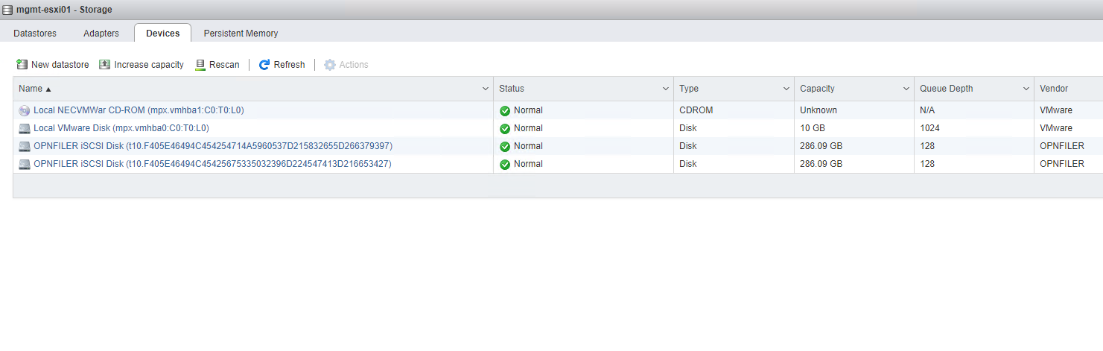The height and width of the screenshot is (351, 1103).
Task: Click disk icon of OPNFILER disk ending 379397
Action: point(25,146)
